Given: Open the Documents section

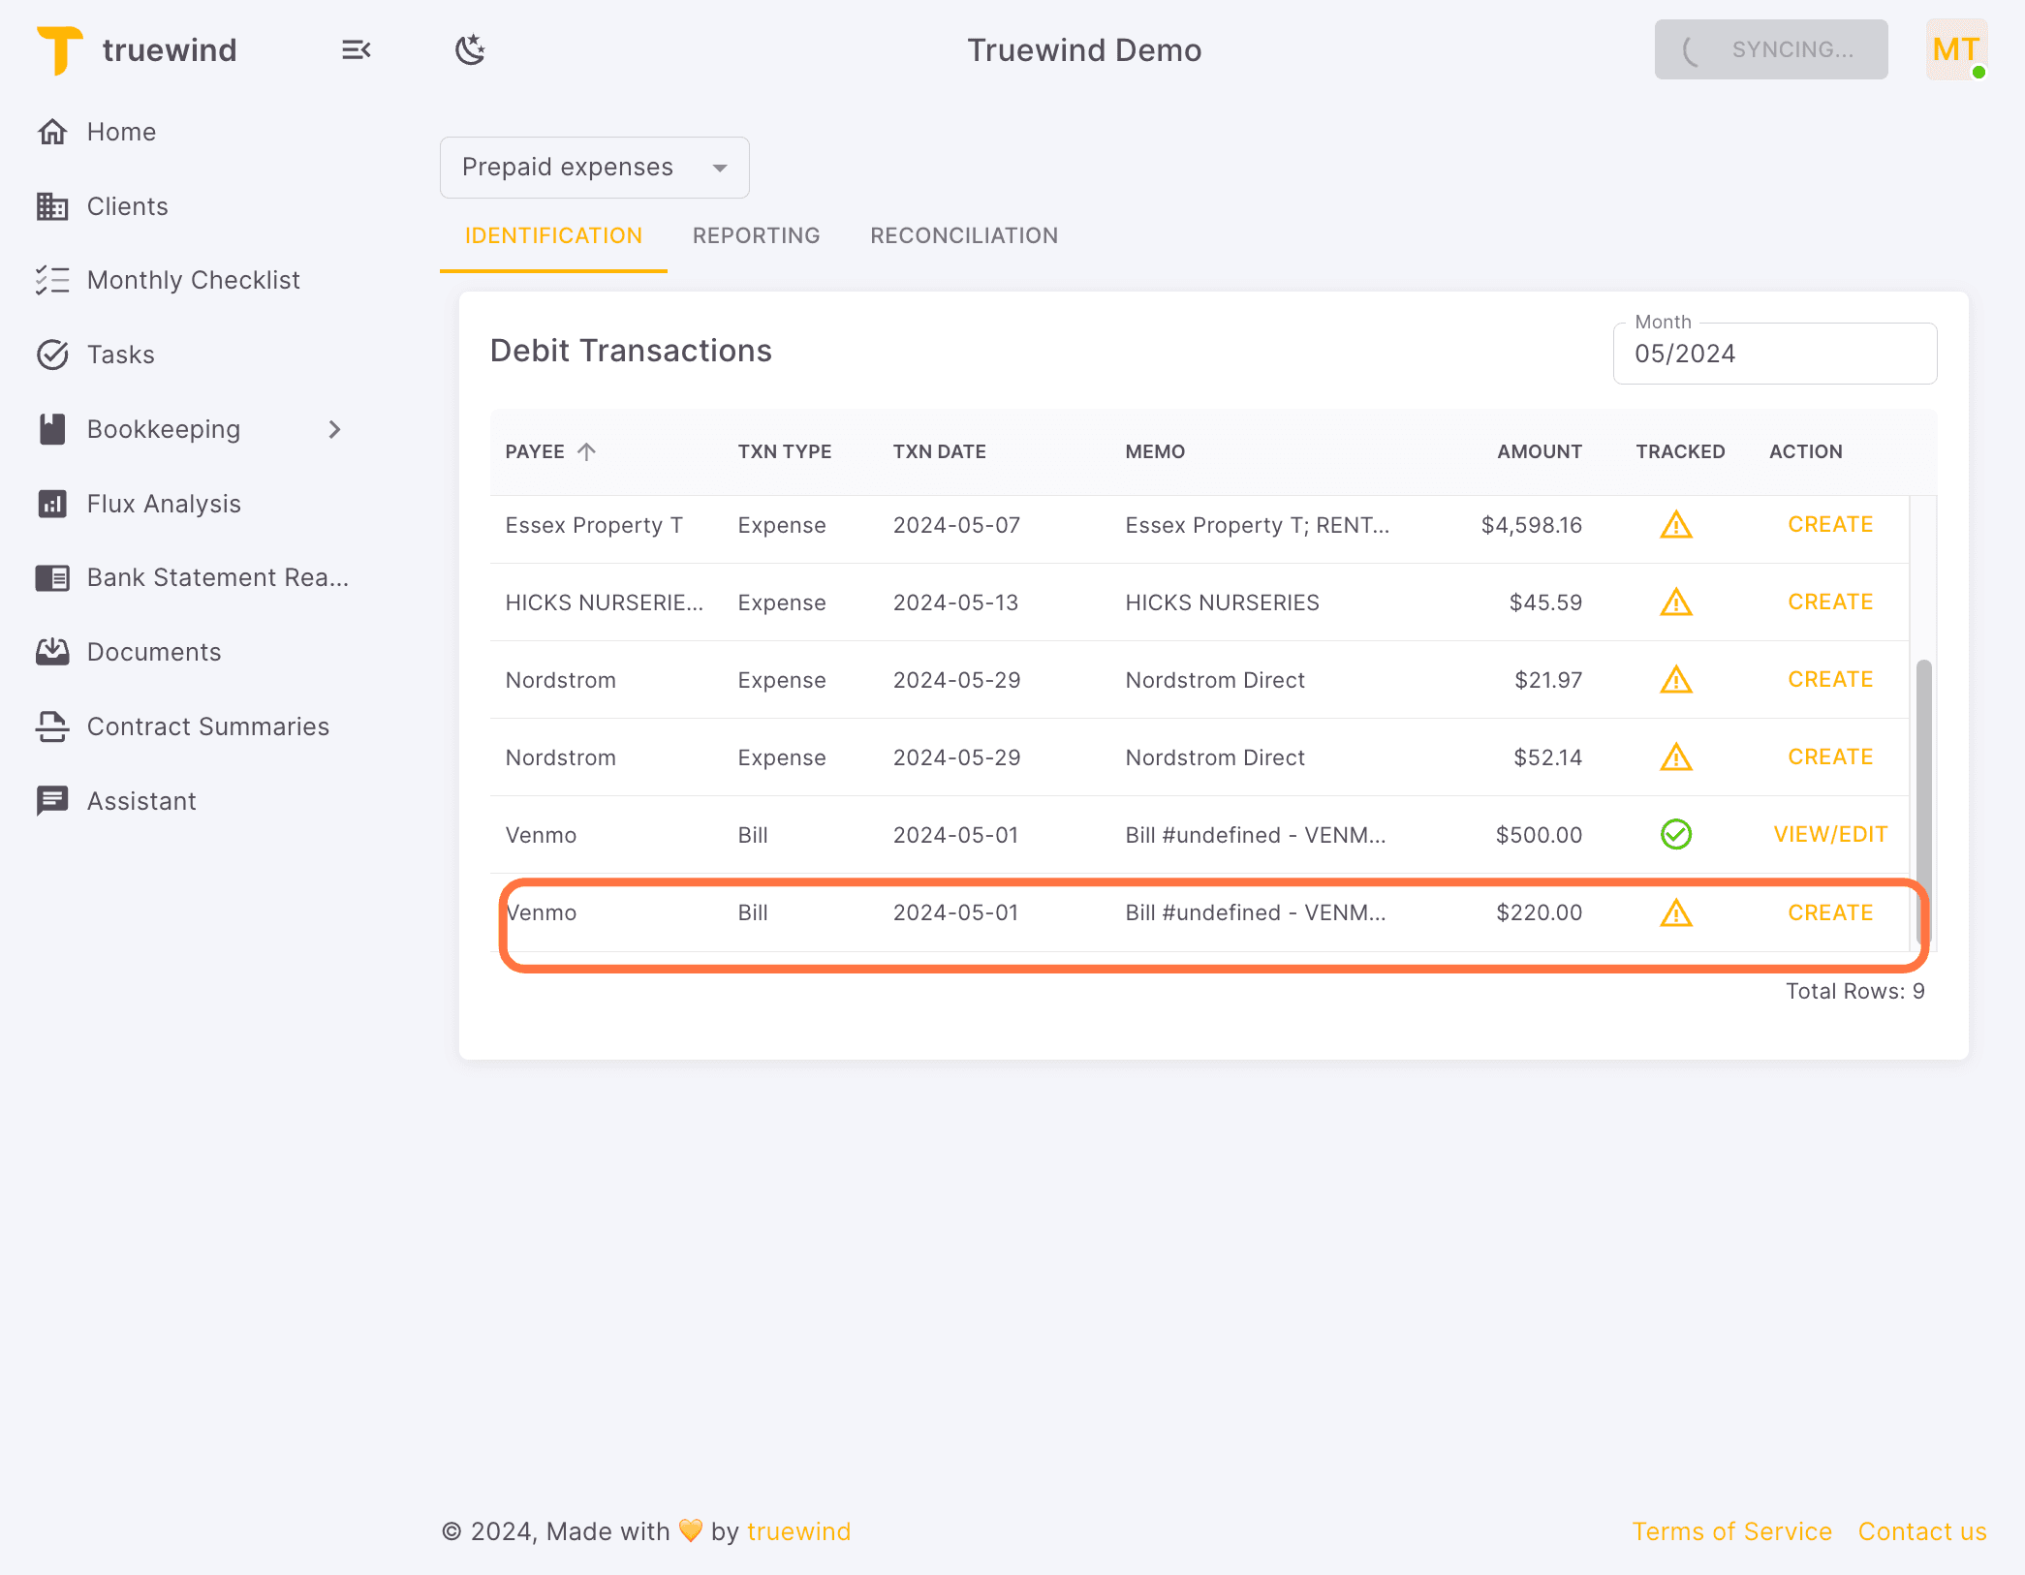Looking at the screenshot, I should tap(154, 652).
